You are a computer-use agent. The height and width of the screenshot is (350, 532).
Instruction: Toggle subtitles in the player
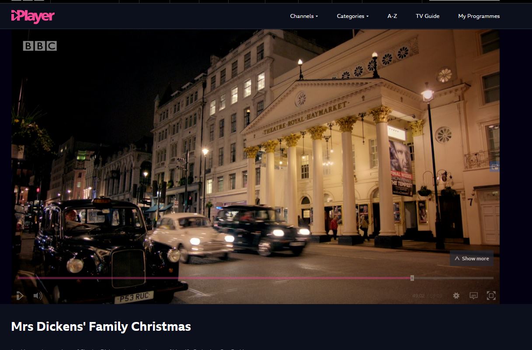pos(473,296)
